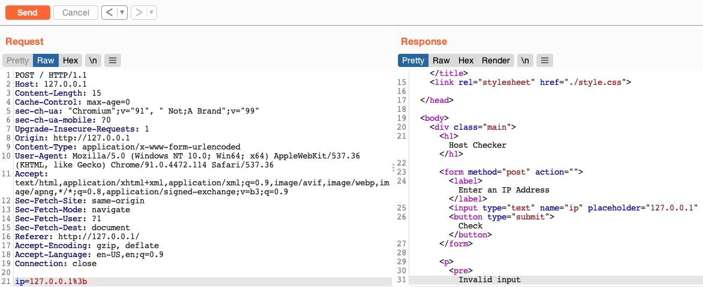Show Request in Hex view
This screenshot has width=703, height=287.
click(x=71, y=60)
